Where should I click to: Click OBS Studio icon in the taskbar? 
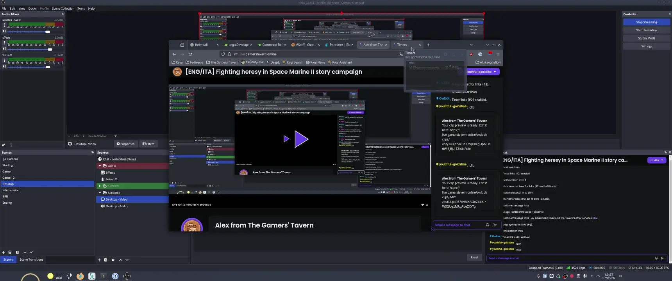[127, 276]
